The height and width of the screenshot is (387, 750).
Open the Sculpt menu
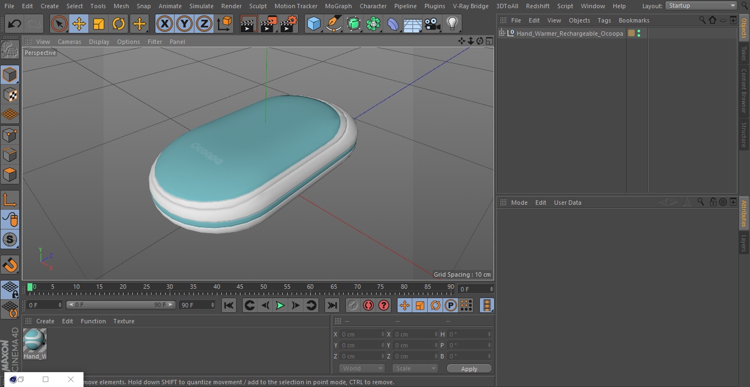coord(258,6)
